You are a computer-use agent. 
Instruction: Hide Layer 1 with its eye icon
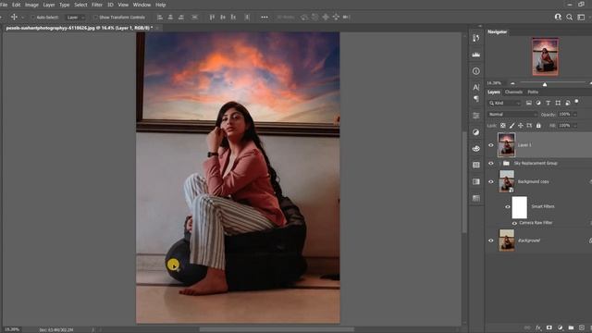491,145
